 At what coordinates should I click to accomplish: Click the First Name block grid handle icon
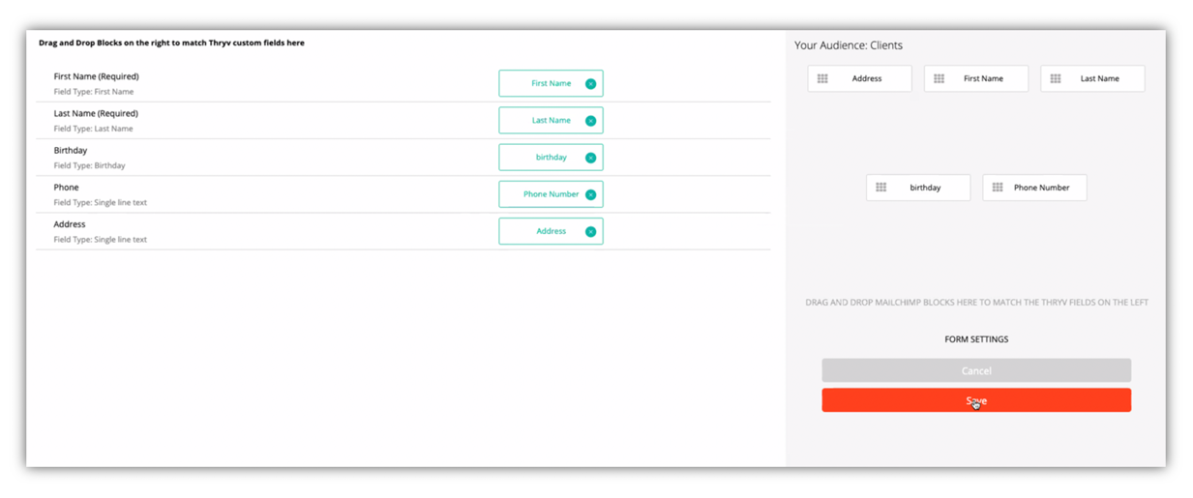click(939, 78)
